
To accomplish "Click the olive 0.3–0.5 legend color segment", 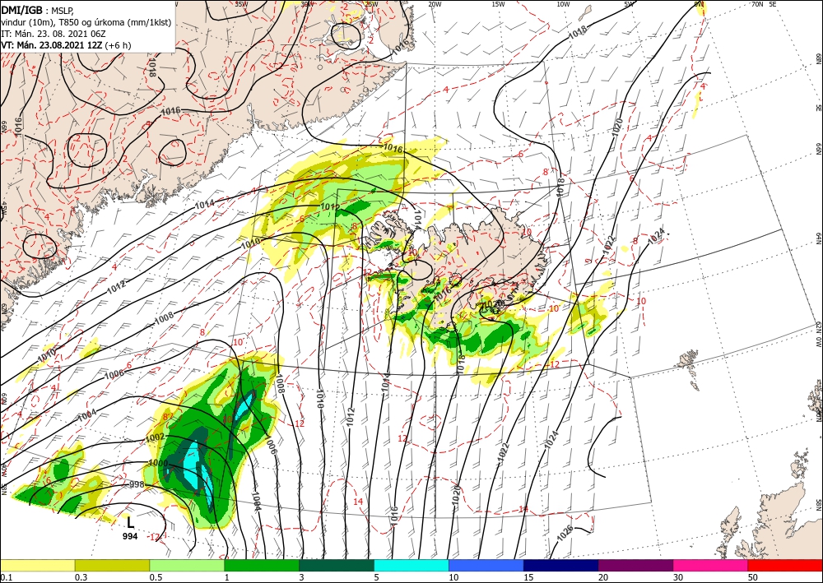I will coord(112,565).
